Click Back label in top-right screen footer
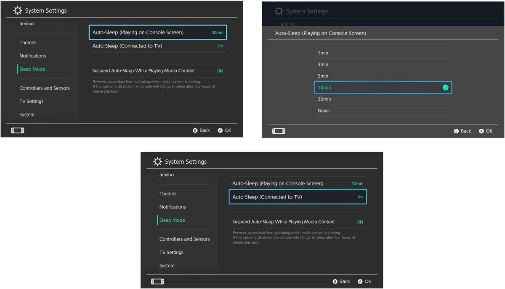 point(466,131)
